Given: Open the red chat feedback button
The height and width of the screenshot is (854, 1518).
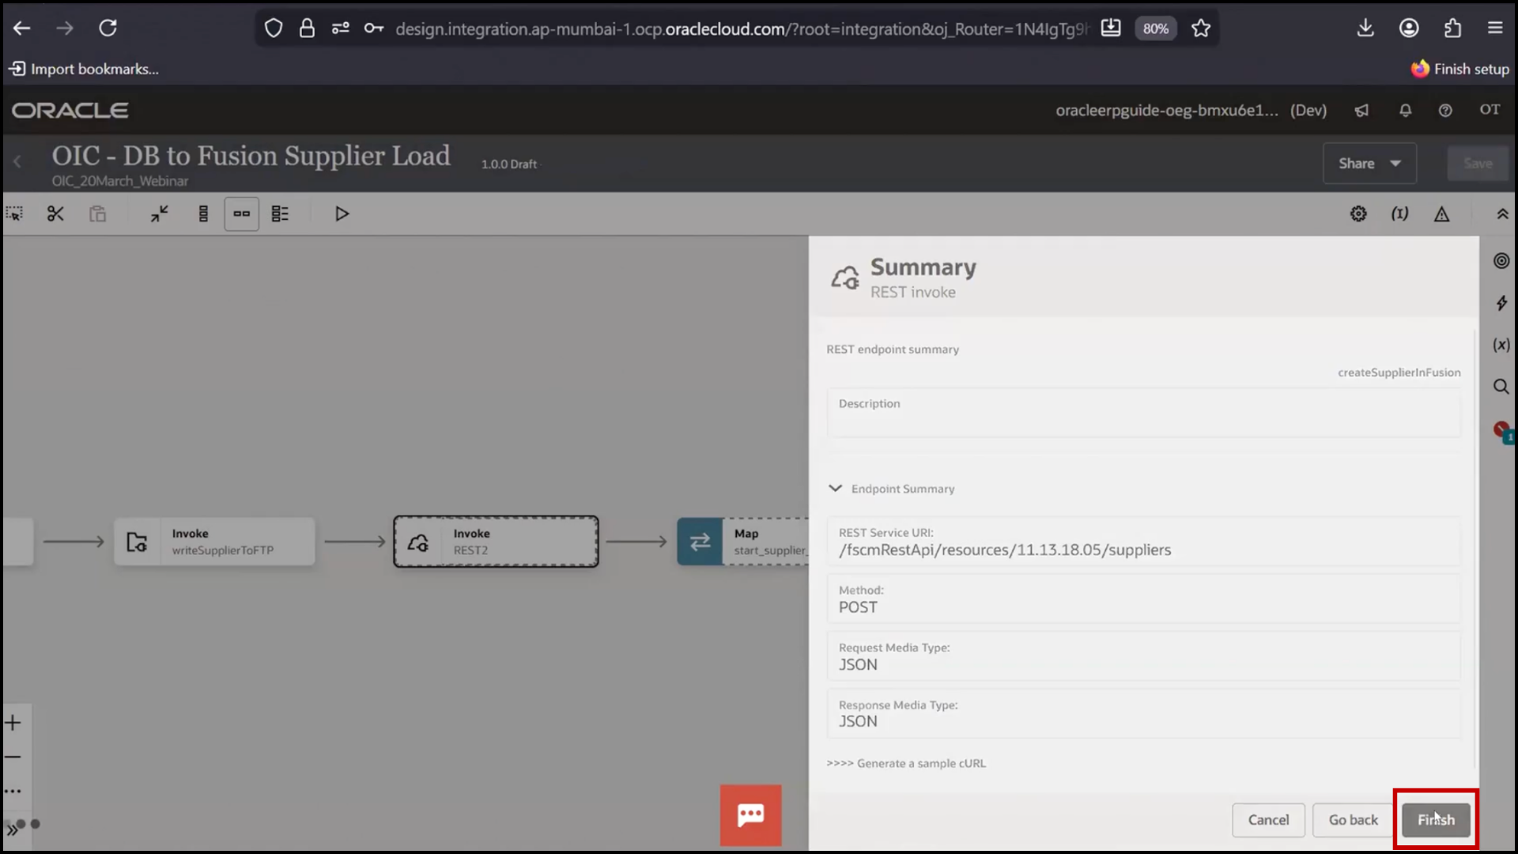Looking at the screenshot, I should (750, 815).
